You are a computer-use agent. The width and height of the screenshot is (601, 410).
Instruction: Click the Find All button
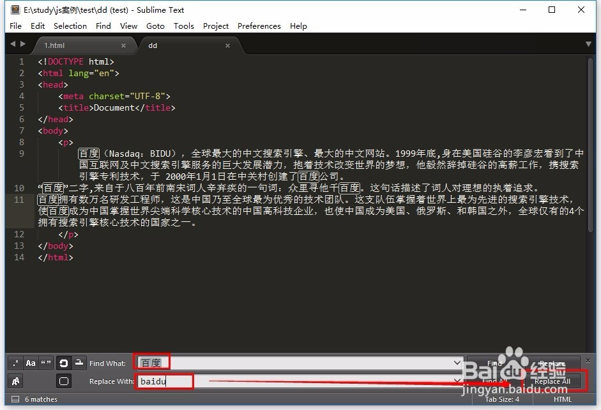pos(494,381)
